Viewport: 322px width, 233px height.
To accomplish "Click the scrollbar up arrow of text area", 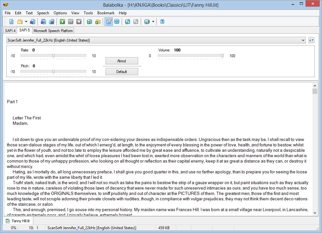I will (315, 85).
